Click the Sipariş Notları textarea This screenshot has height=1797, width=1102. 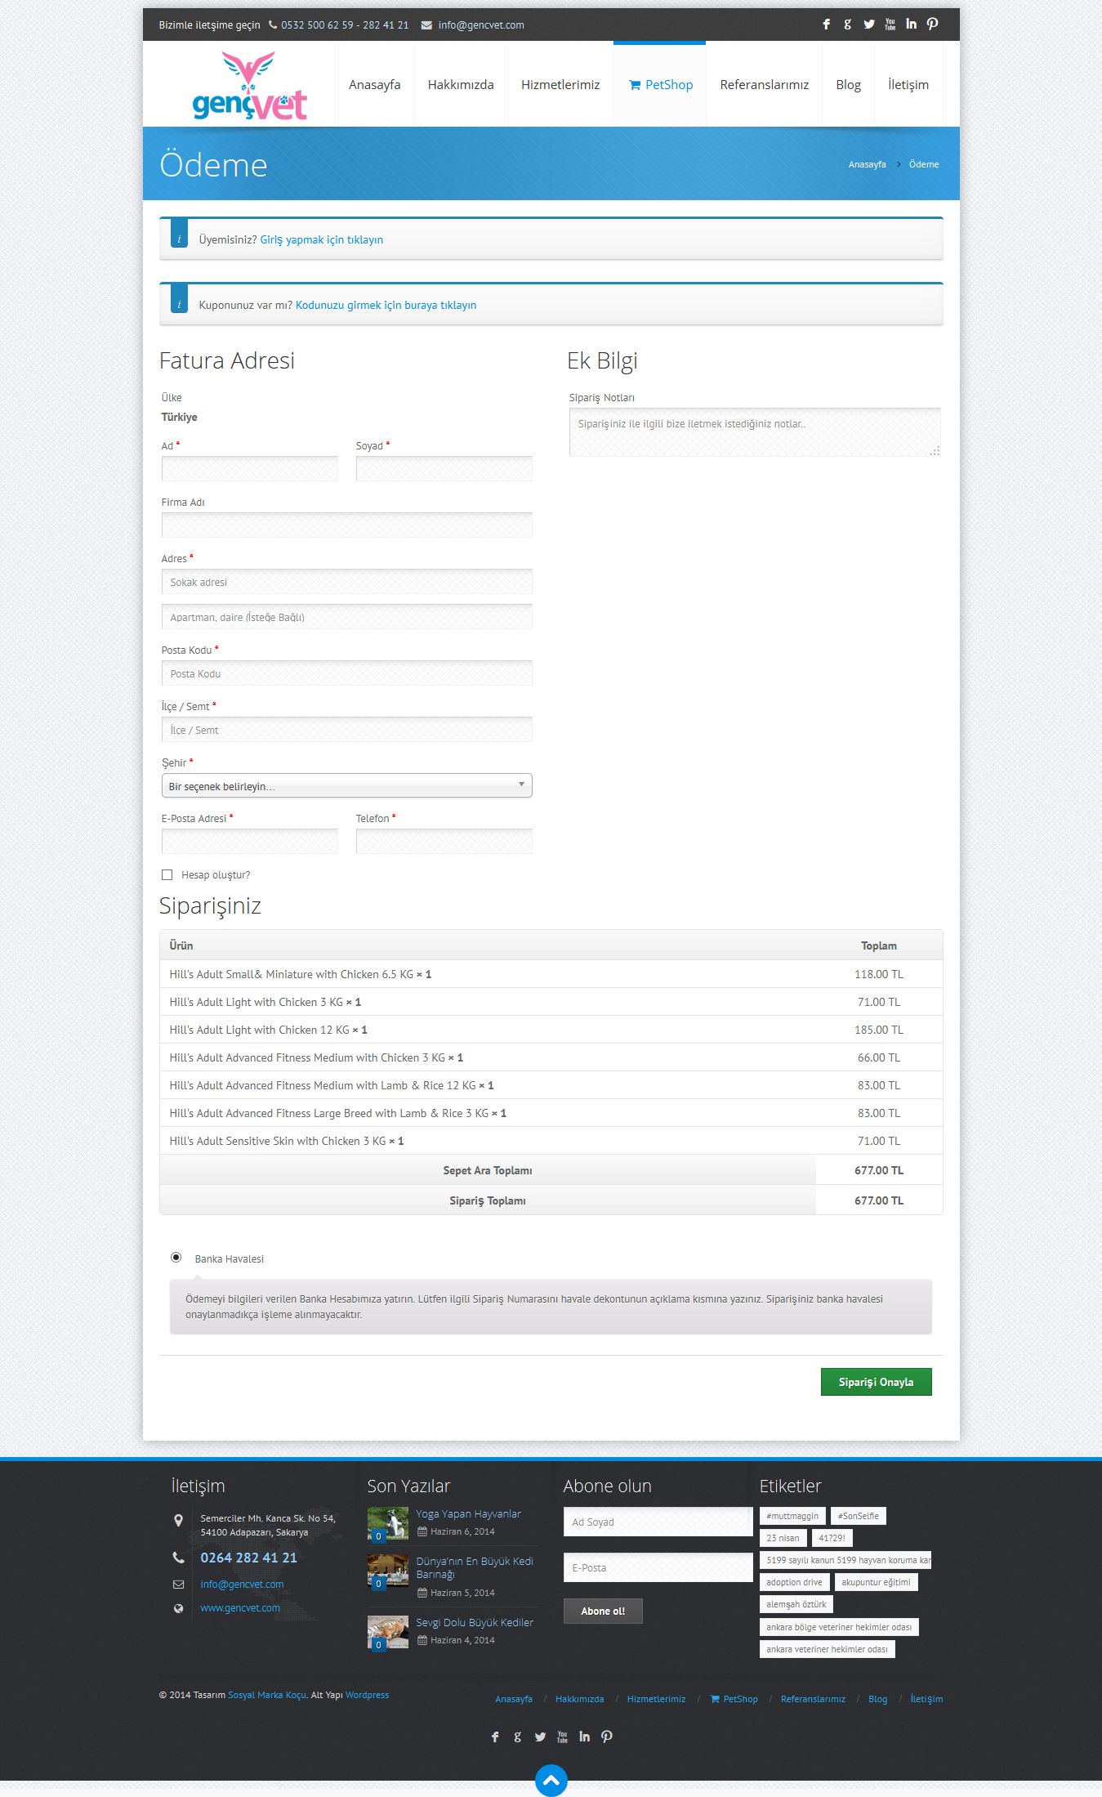(755, 432)
